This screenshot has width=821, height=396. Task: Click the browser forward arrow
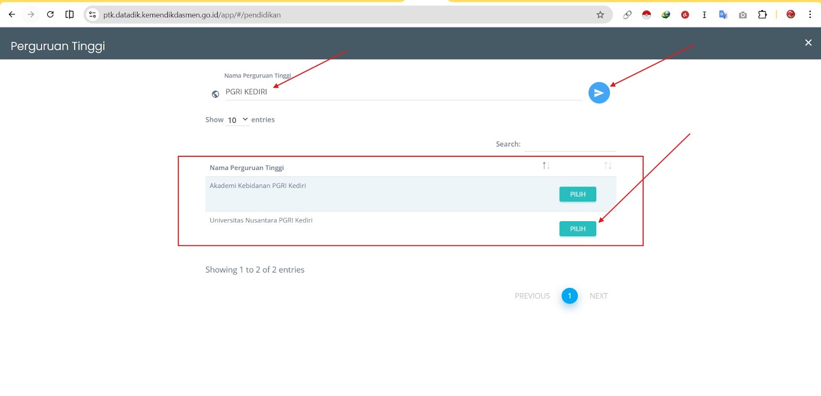[x=31, y=14]
